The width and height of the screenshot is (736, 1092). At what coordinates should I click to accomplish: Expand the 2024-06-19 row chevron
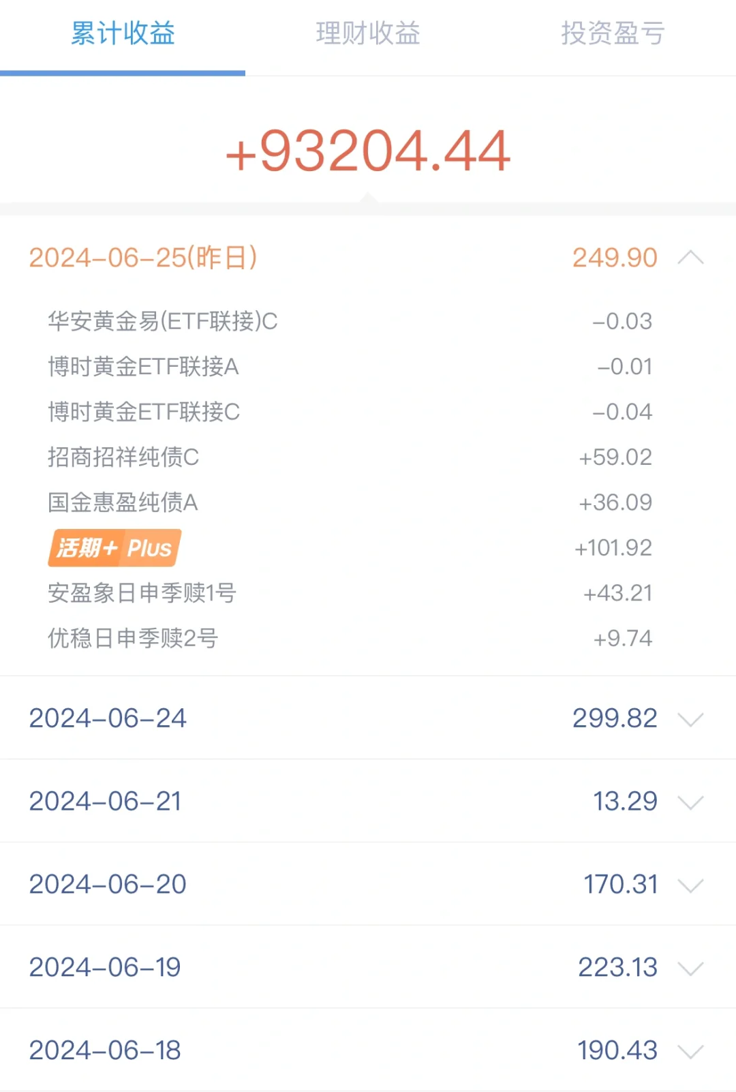pyautogui.click(x=690, y=968)
